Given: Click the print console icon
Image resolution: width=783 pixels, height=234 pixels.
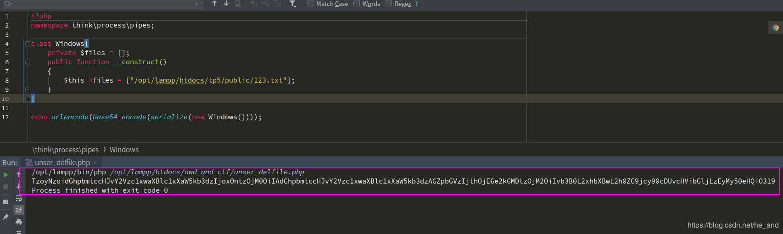Looking at the screenshot, I should pyautogui.click(x=19, y=222).
